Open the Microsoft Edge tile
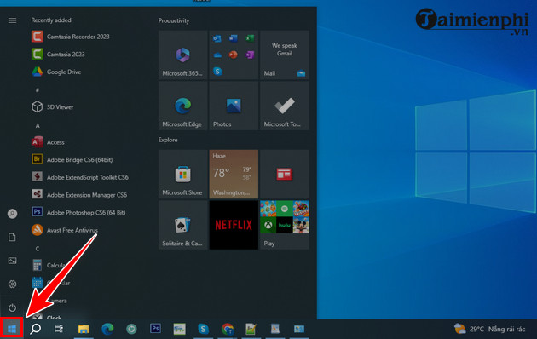The width and height of the screenshot is (537, 339). coord(183,106)
